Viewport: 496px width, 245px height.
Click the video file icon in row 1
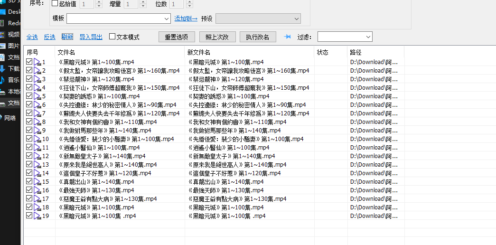point(37,62)
